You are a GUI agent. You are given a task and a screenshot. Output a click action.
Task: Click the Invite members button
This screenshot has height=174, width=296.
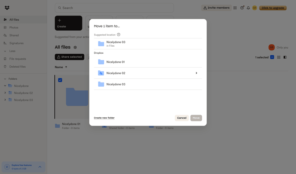216,8
